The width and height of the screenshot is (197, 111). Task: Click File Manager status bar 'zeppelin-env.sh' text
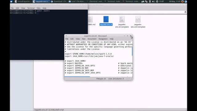[x=49, y=110]
